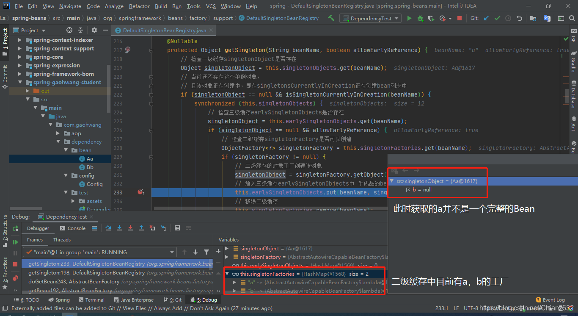Screen dimensions: 578x316
Task: Toggle the breakpoint on line 233
Action: point(140,192)
